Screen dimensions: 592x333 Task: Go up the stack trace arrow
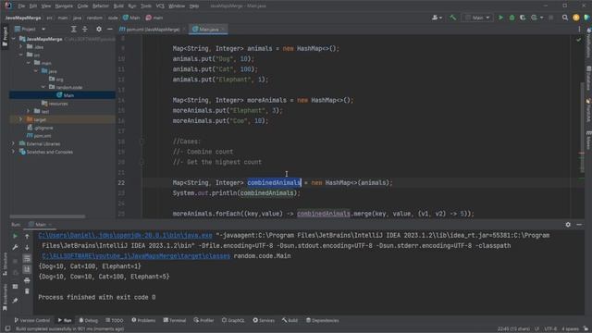27,237
